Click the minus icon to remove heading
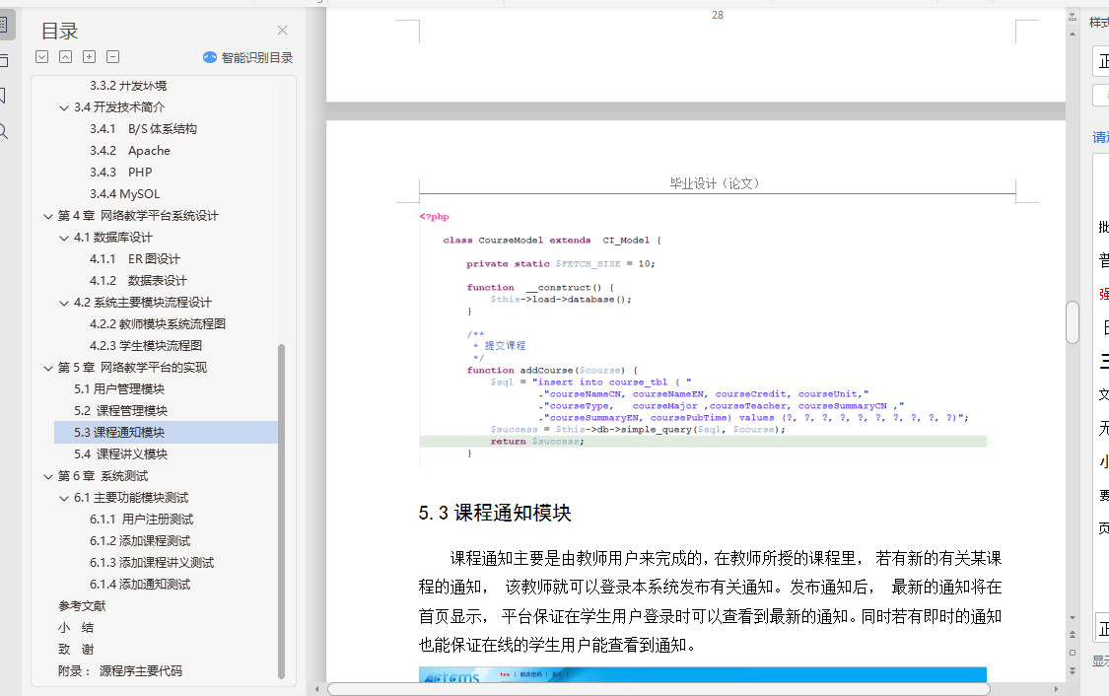 coord(112,56)
